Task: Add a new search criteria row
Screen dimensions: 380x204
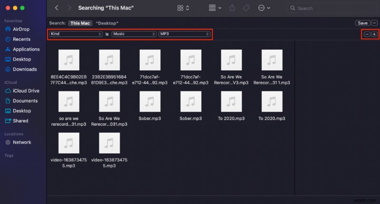Action: 374,34
